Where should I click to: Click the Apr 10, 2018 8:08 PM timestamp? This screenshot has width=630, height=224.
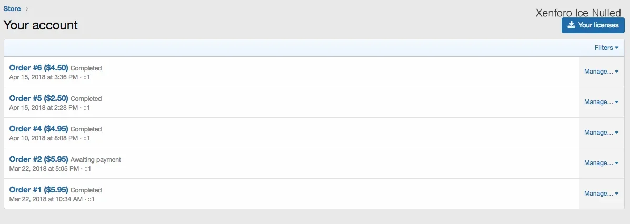tap(43, 138)
